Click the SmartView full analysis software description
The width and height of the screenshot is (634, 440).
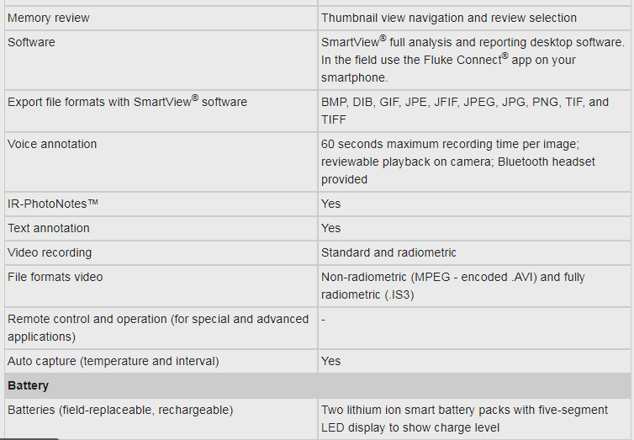pos(472,59)
